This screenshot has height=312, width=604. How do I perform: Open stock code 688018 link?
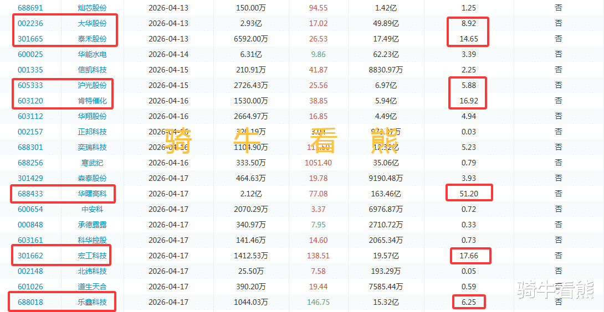(x=30, y=302)
